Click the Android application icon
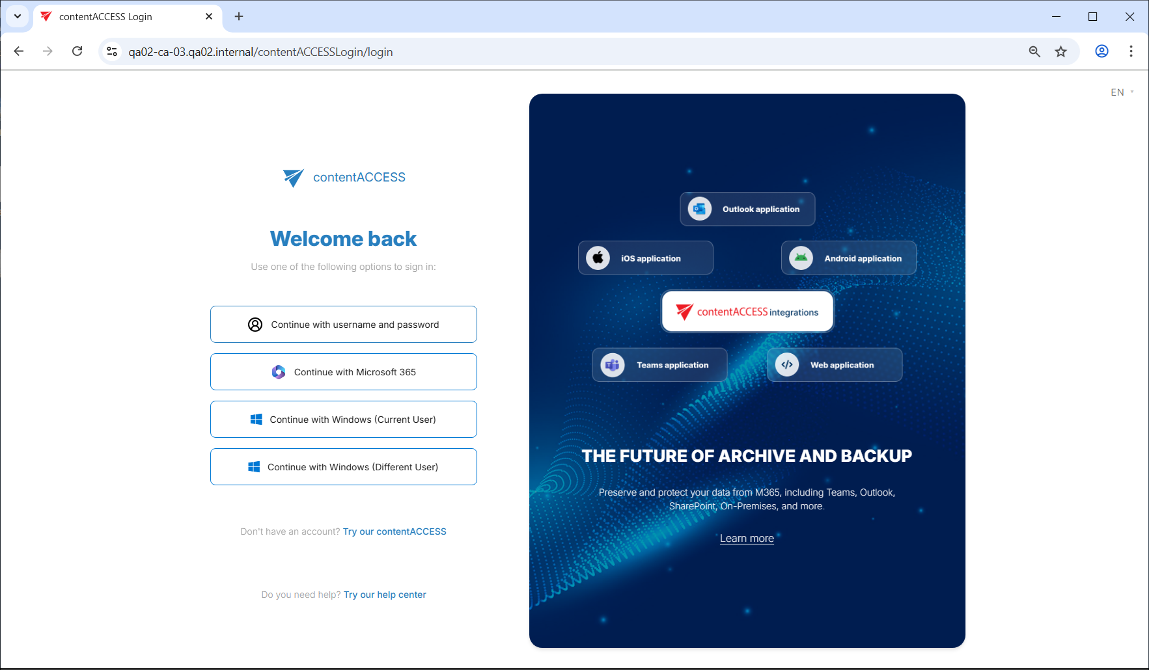Viewport: 1149px width, 670px height. pos(801,258)
